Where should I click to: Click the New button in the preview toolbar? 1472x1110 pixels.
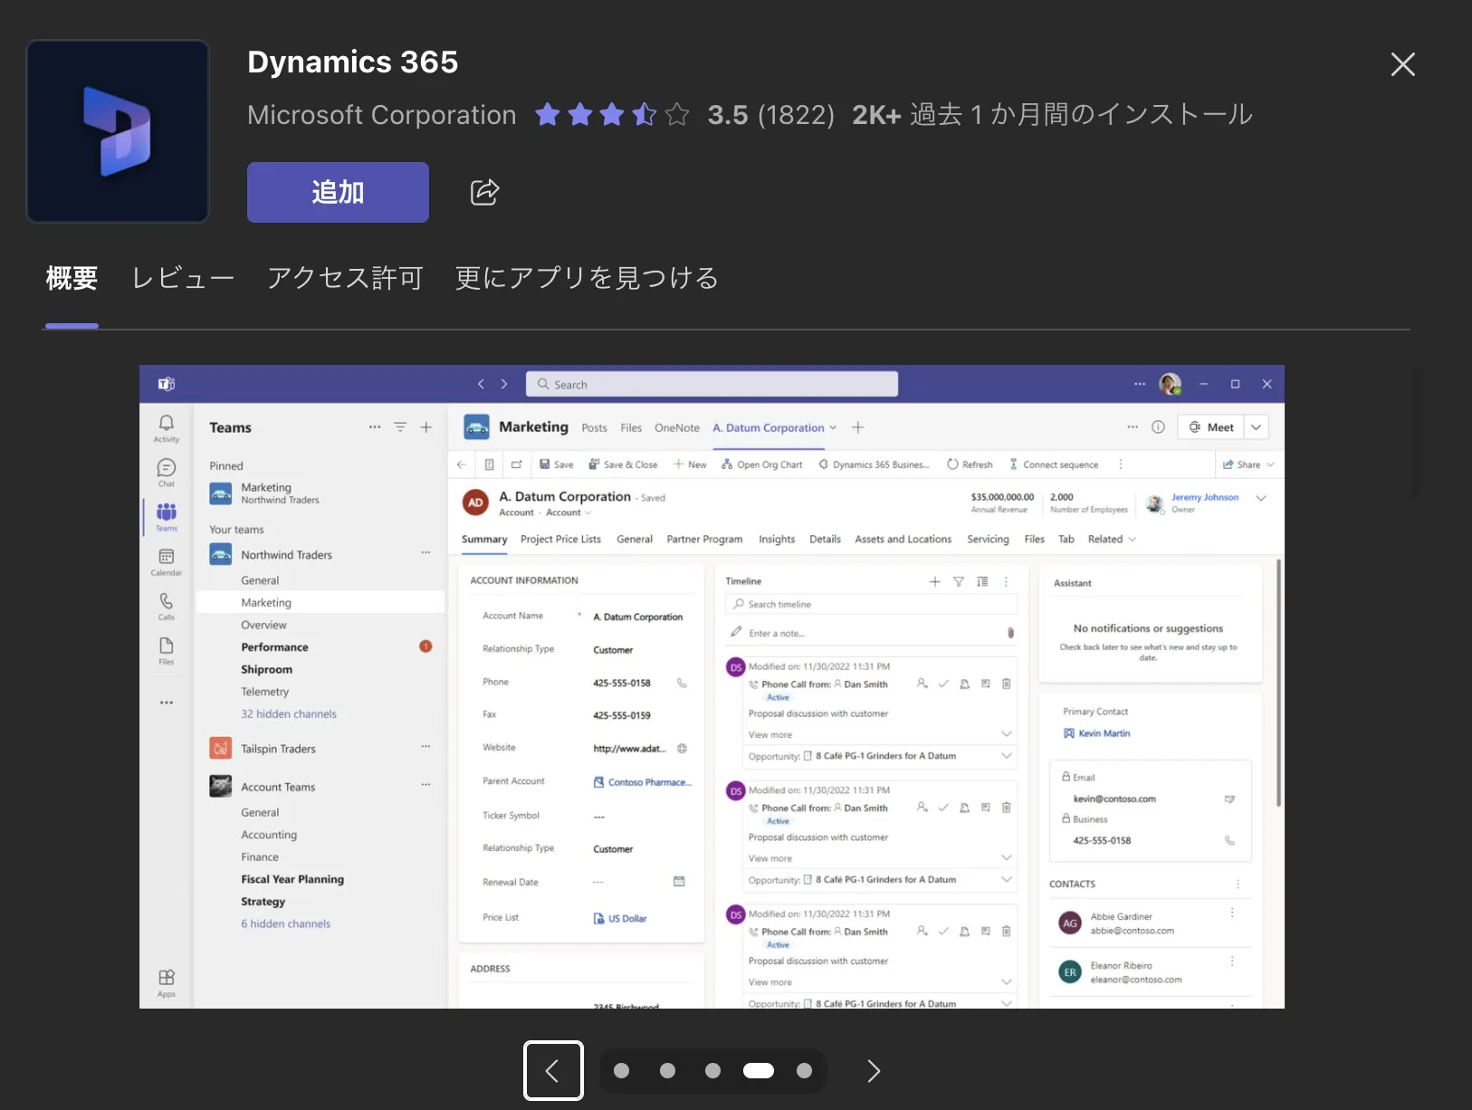click(690, 464)
